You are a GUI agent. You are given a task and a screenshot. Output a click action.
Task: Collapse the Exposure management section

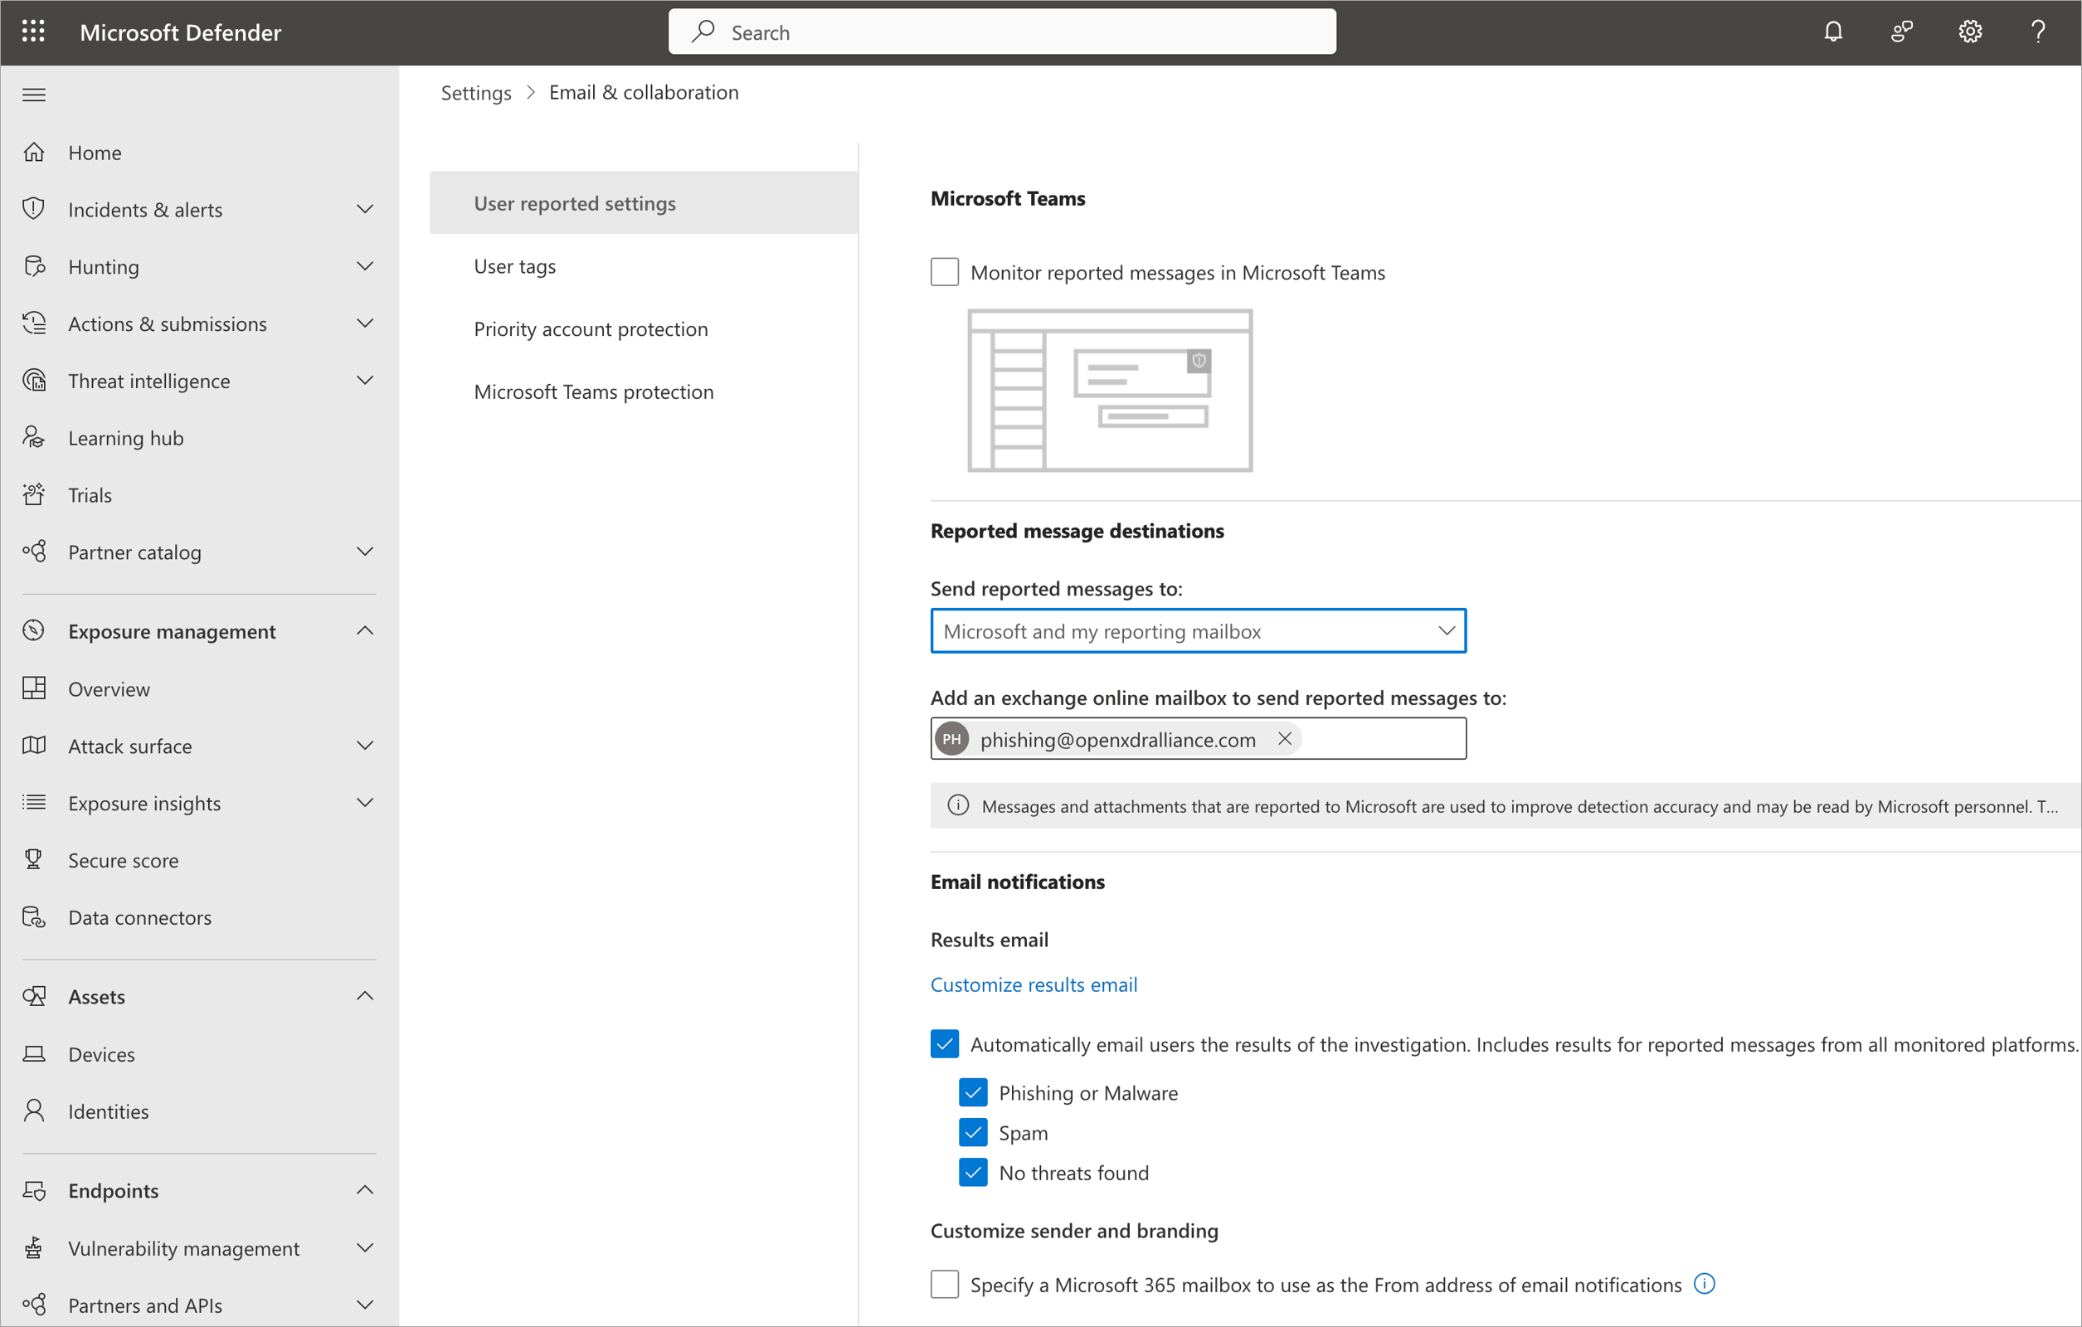(365, 630)
